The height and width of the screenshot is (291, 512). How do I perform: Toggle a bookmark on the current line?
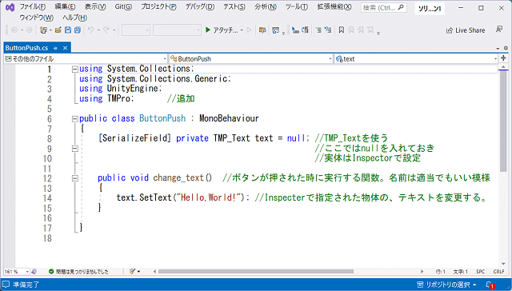coord(342,30)
